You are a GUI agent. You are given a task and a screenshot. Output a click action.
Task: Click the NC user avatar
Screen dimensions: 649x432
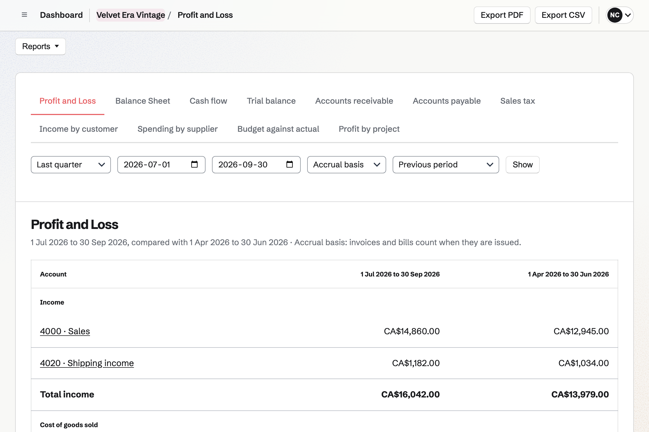point(614,15)
